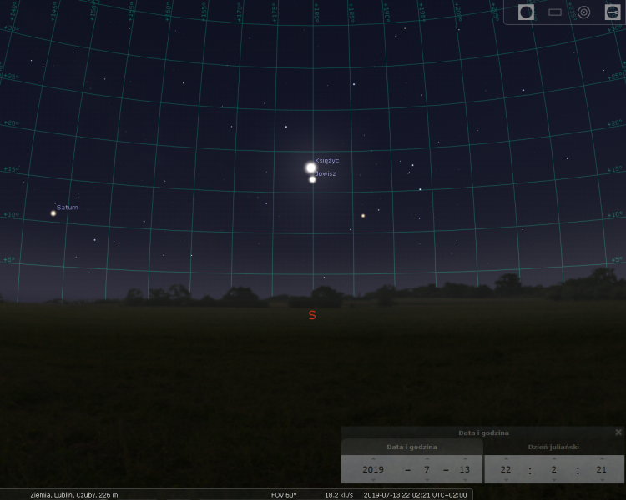Screen dimensions: 626x500
Task: Decrease the minutes value using down arrow
Action: click(553, 480)
